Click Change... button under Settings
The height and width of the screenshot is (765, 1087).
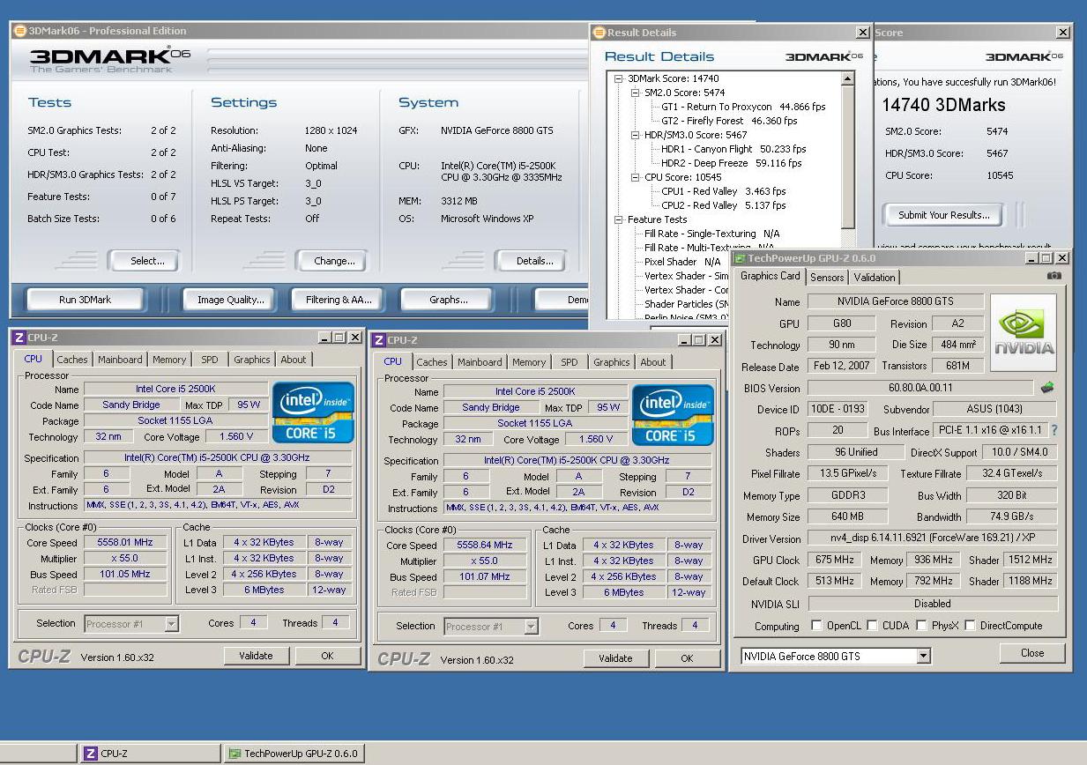click(334, 261)
